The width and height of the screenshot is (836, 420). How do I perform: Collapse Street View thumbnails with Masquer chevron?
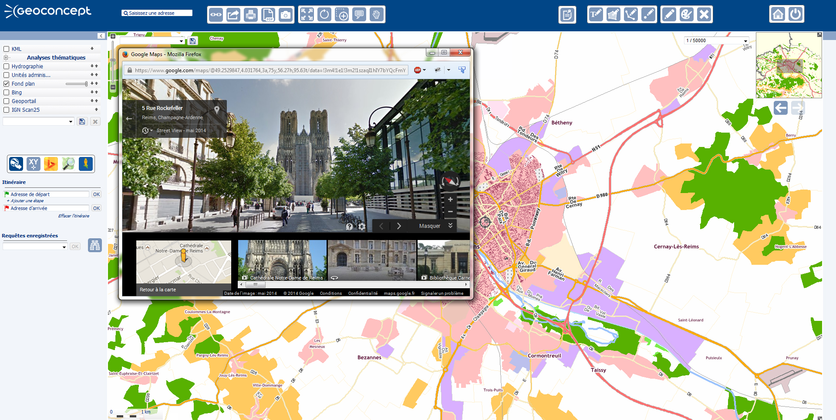pos(451,226)
